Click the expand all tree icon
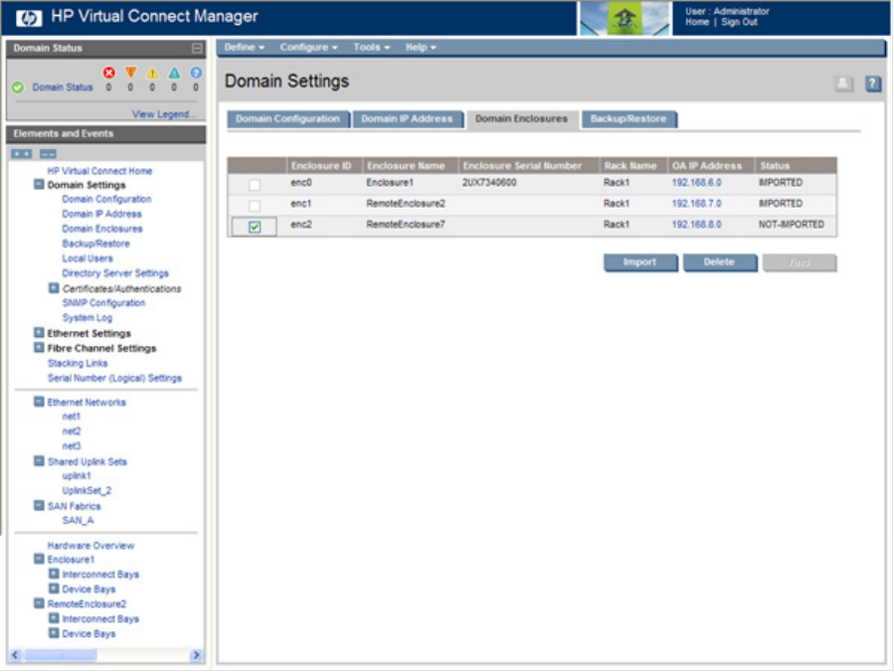Viewport: 894px width, 672px height. 21,153
